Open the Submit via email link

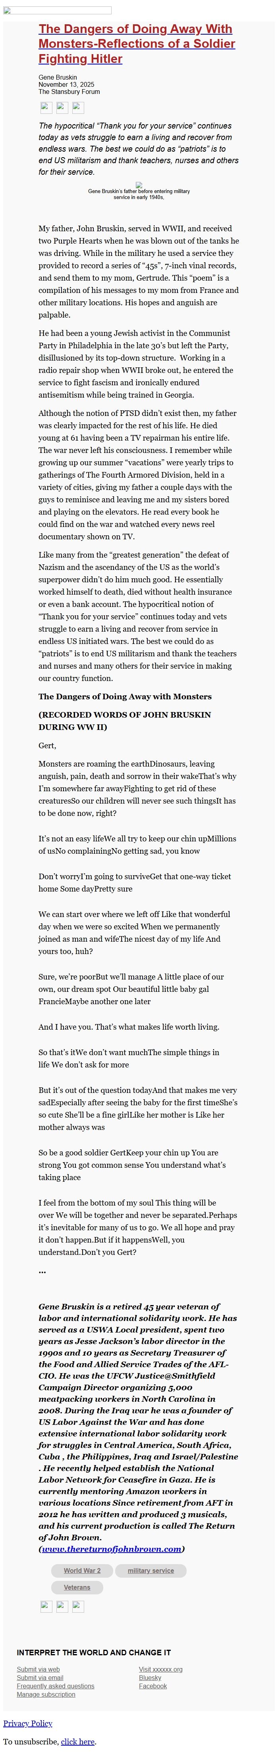39,1678
